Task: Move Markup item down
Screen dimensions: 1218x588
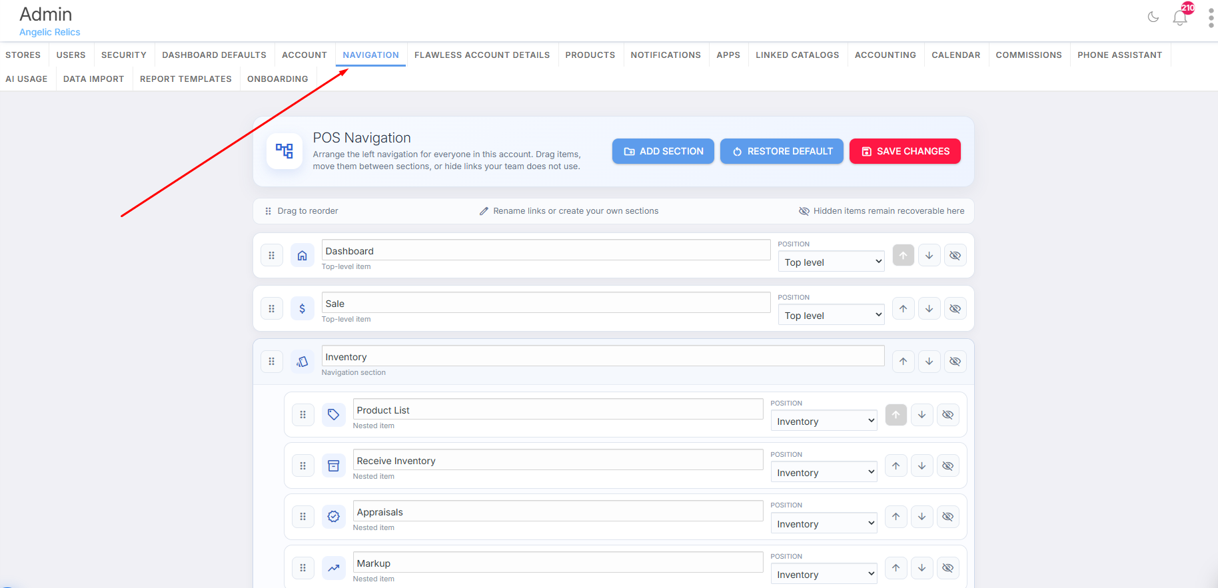Action: pos(922,568)
